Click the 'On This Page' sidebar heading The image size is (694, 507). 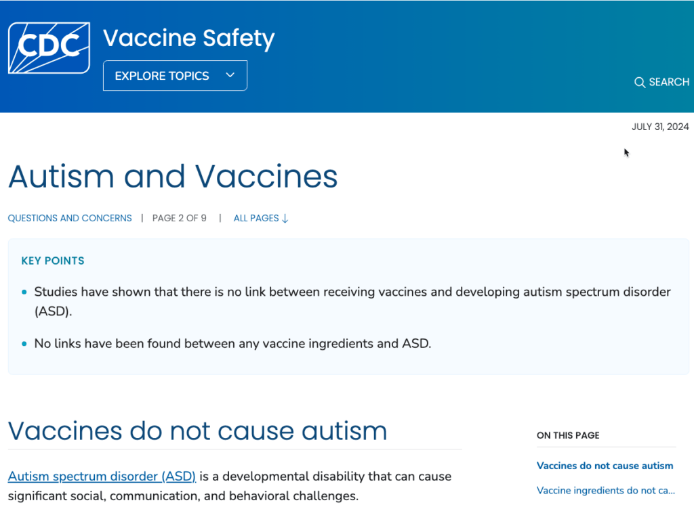[x=568, y=435]
